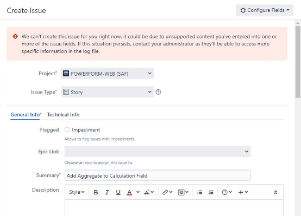The image size is (301, 216).
Task: Click into the Summary text field
Action: pos(158,175)
